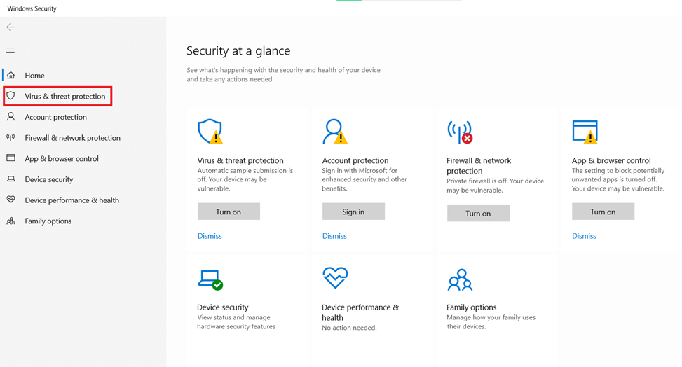The height and width of the screenshot is (367, 682).
Task: Turn on Firewall & network protection
Action: [x=478, y=213]
